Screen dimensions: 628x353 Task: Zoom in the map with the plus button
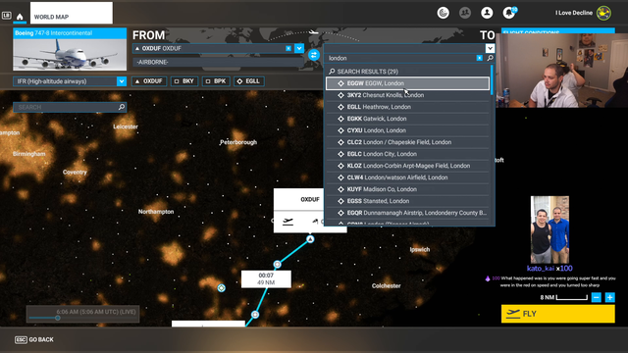(610, 297)
